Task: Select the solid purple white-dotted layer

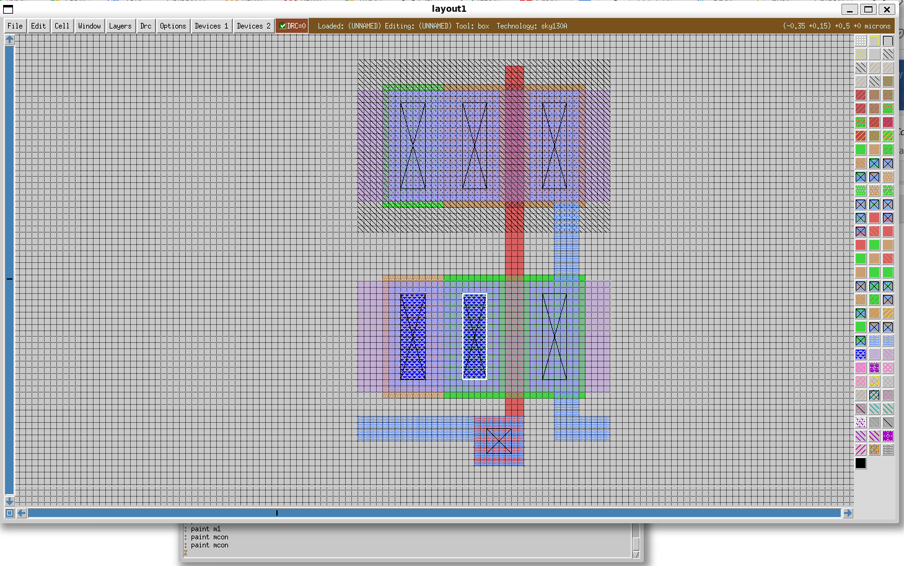Action: tap(888, 436)
